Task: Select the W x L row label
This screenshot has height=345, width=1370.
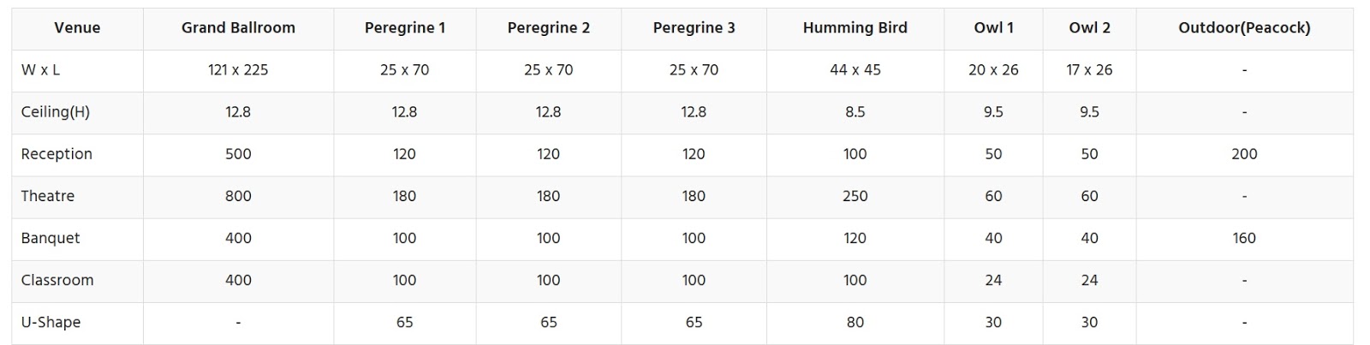Action: pos(40,70)
